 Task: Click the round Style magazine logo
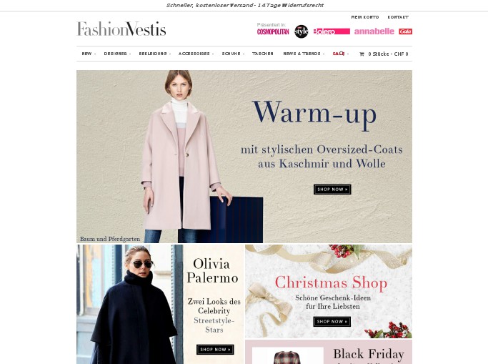(301, 31)
